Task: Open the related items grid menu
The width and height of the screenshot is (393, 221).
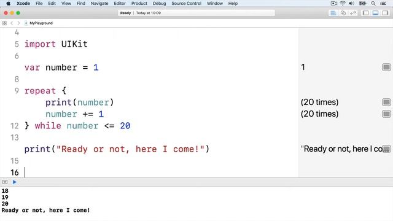Action: point(4,23)
